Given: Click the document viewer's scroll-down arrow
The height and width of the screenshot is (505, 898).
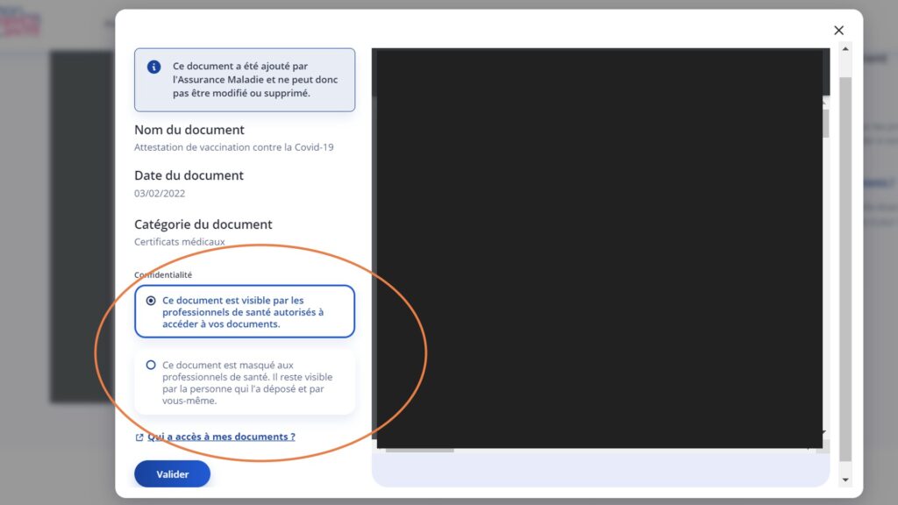Looking at the screenshot, I should [x=823, y=432].
